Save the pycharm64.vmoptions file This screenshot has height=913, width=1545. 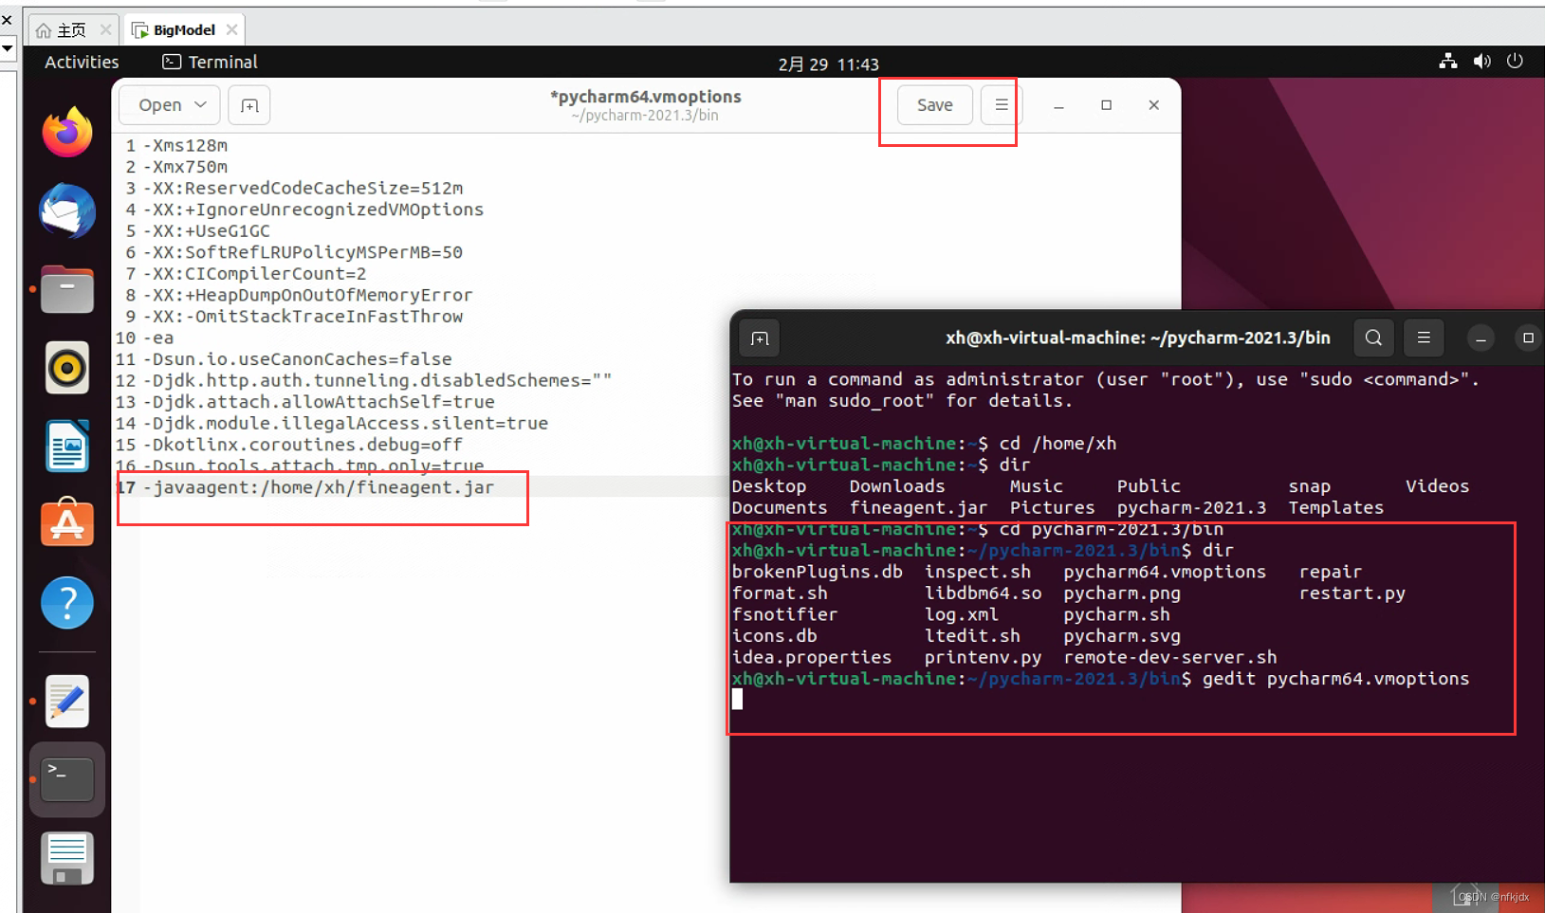[934, 105]
